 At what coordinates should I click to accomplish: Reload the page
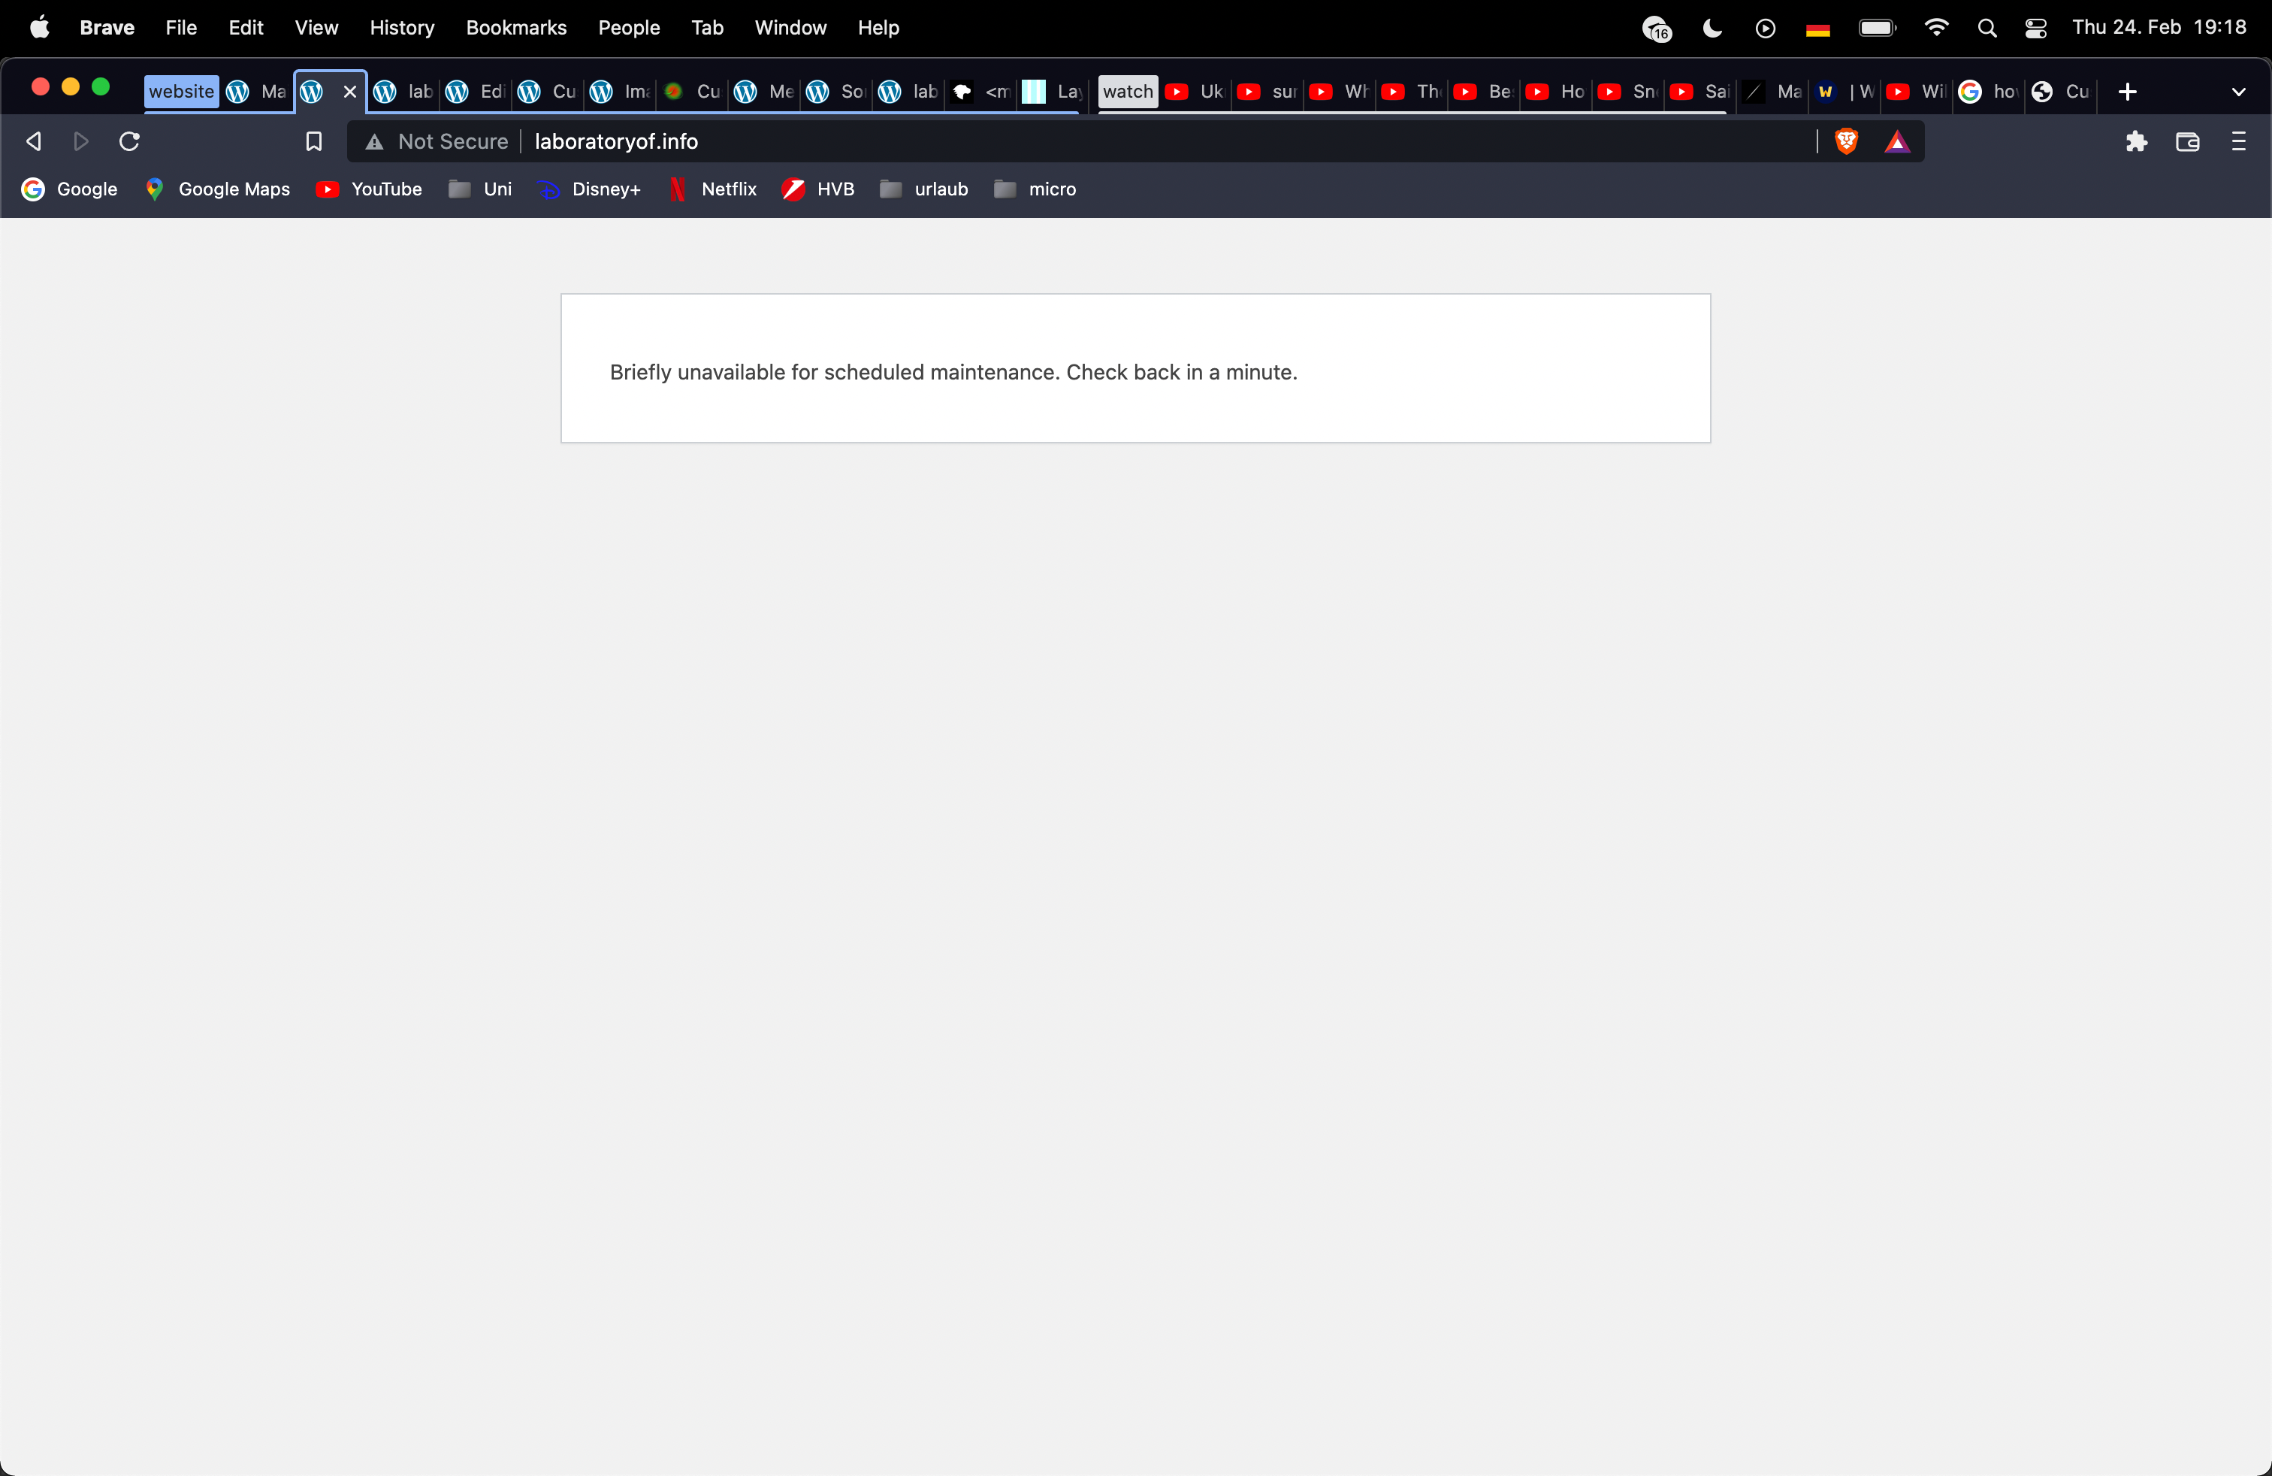[130, 141]
